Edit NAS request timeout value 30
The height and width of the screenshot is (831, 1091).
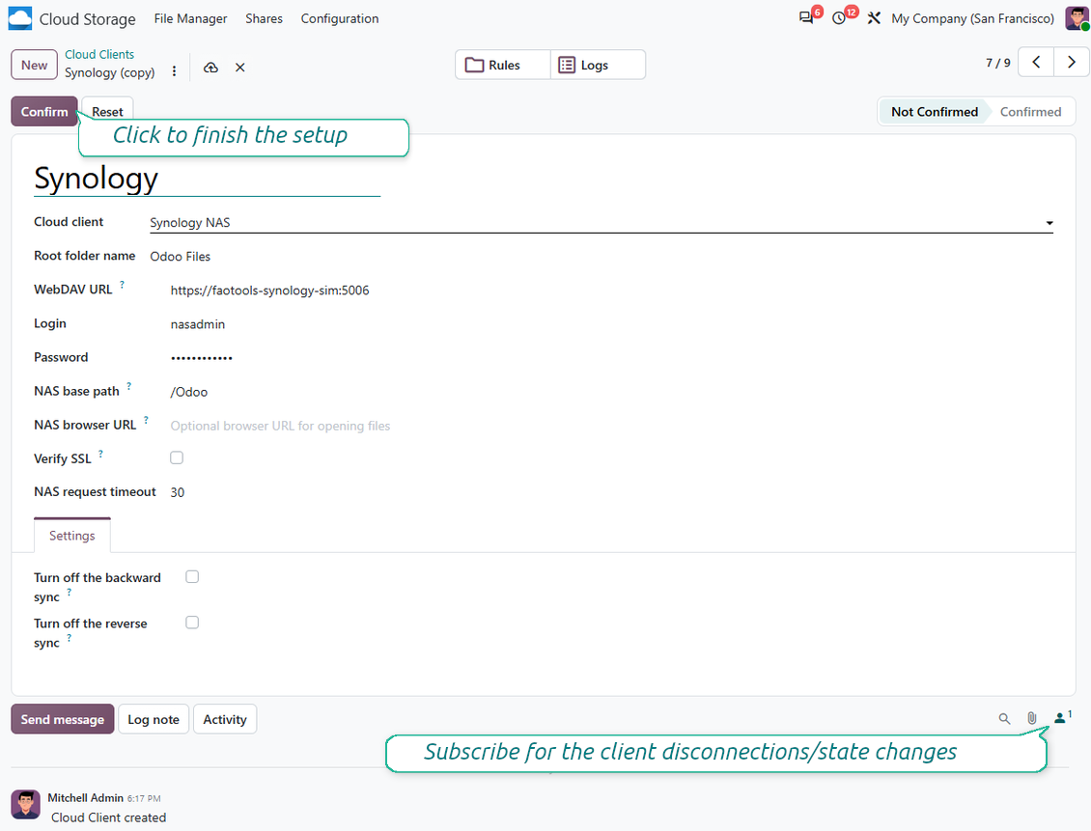tap(611, 492)
